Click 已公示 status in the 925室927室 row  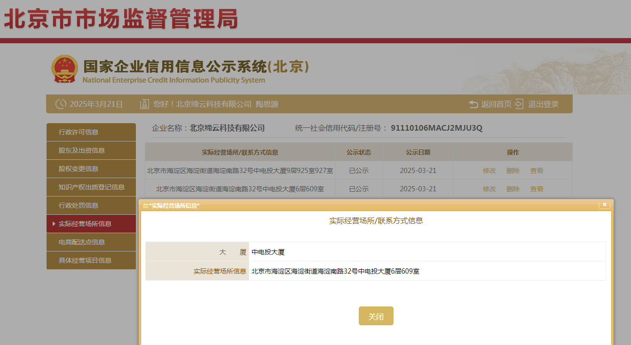coord(359,171)
